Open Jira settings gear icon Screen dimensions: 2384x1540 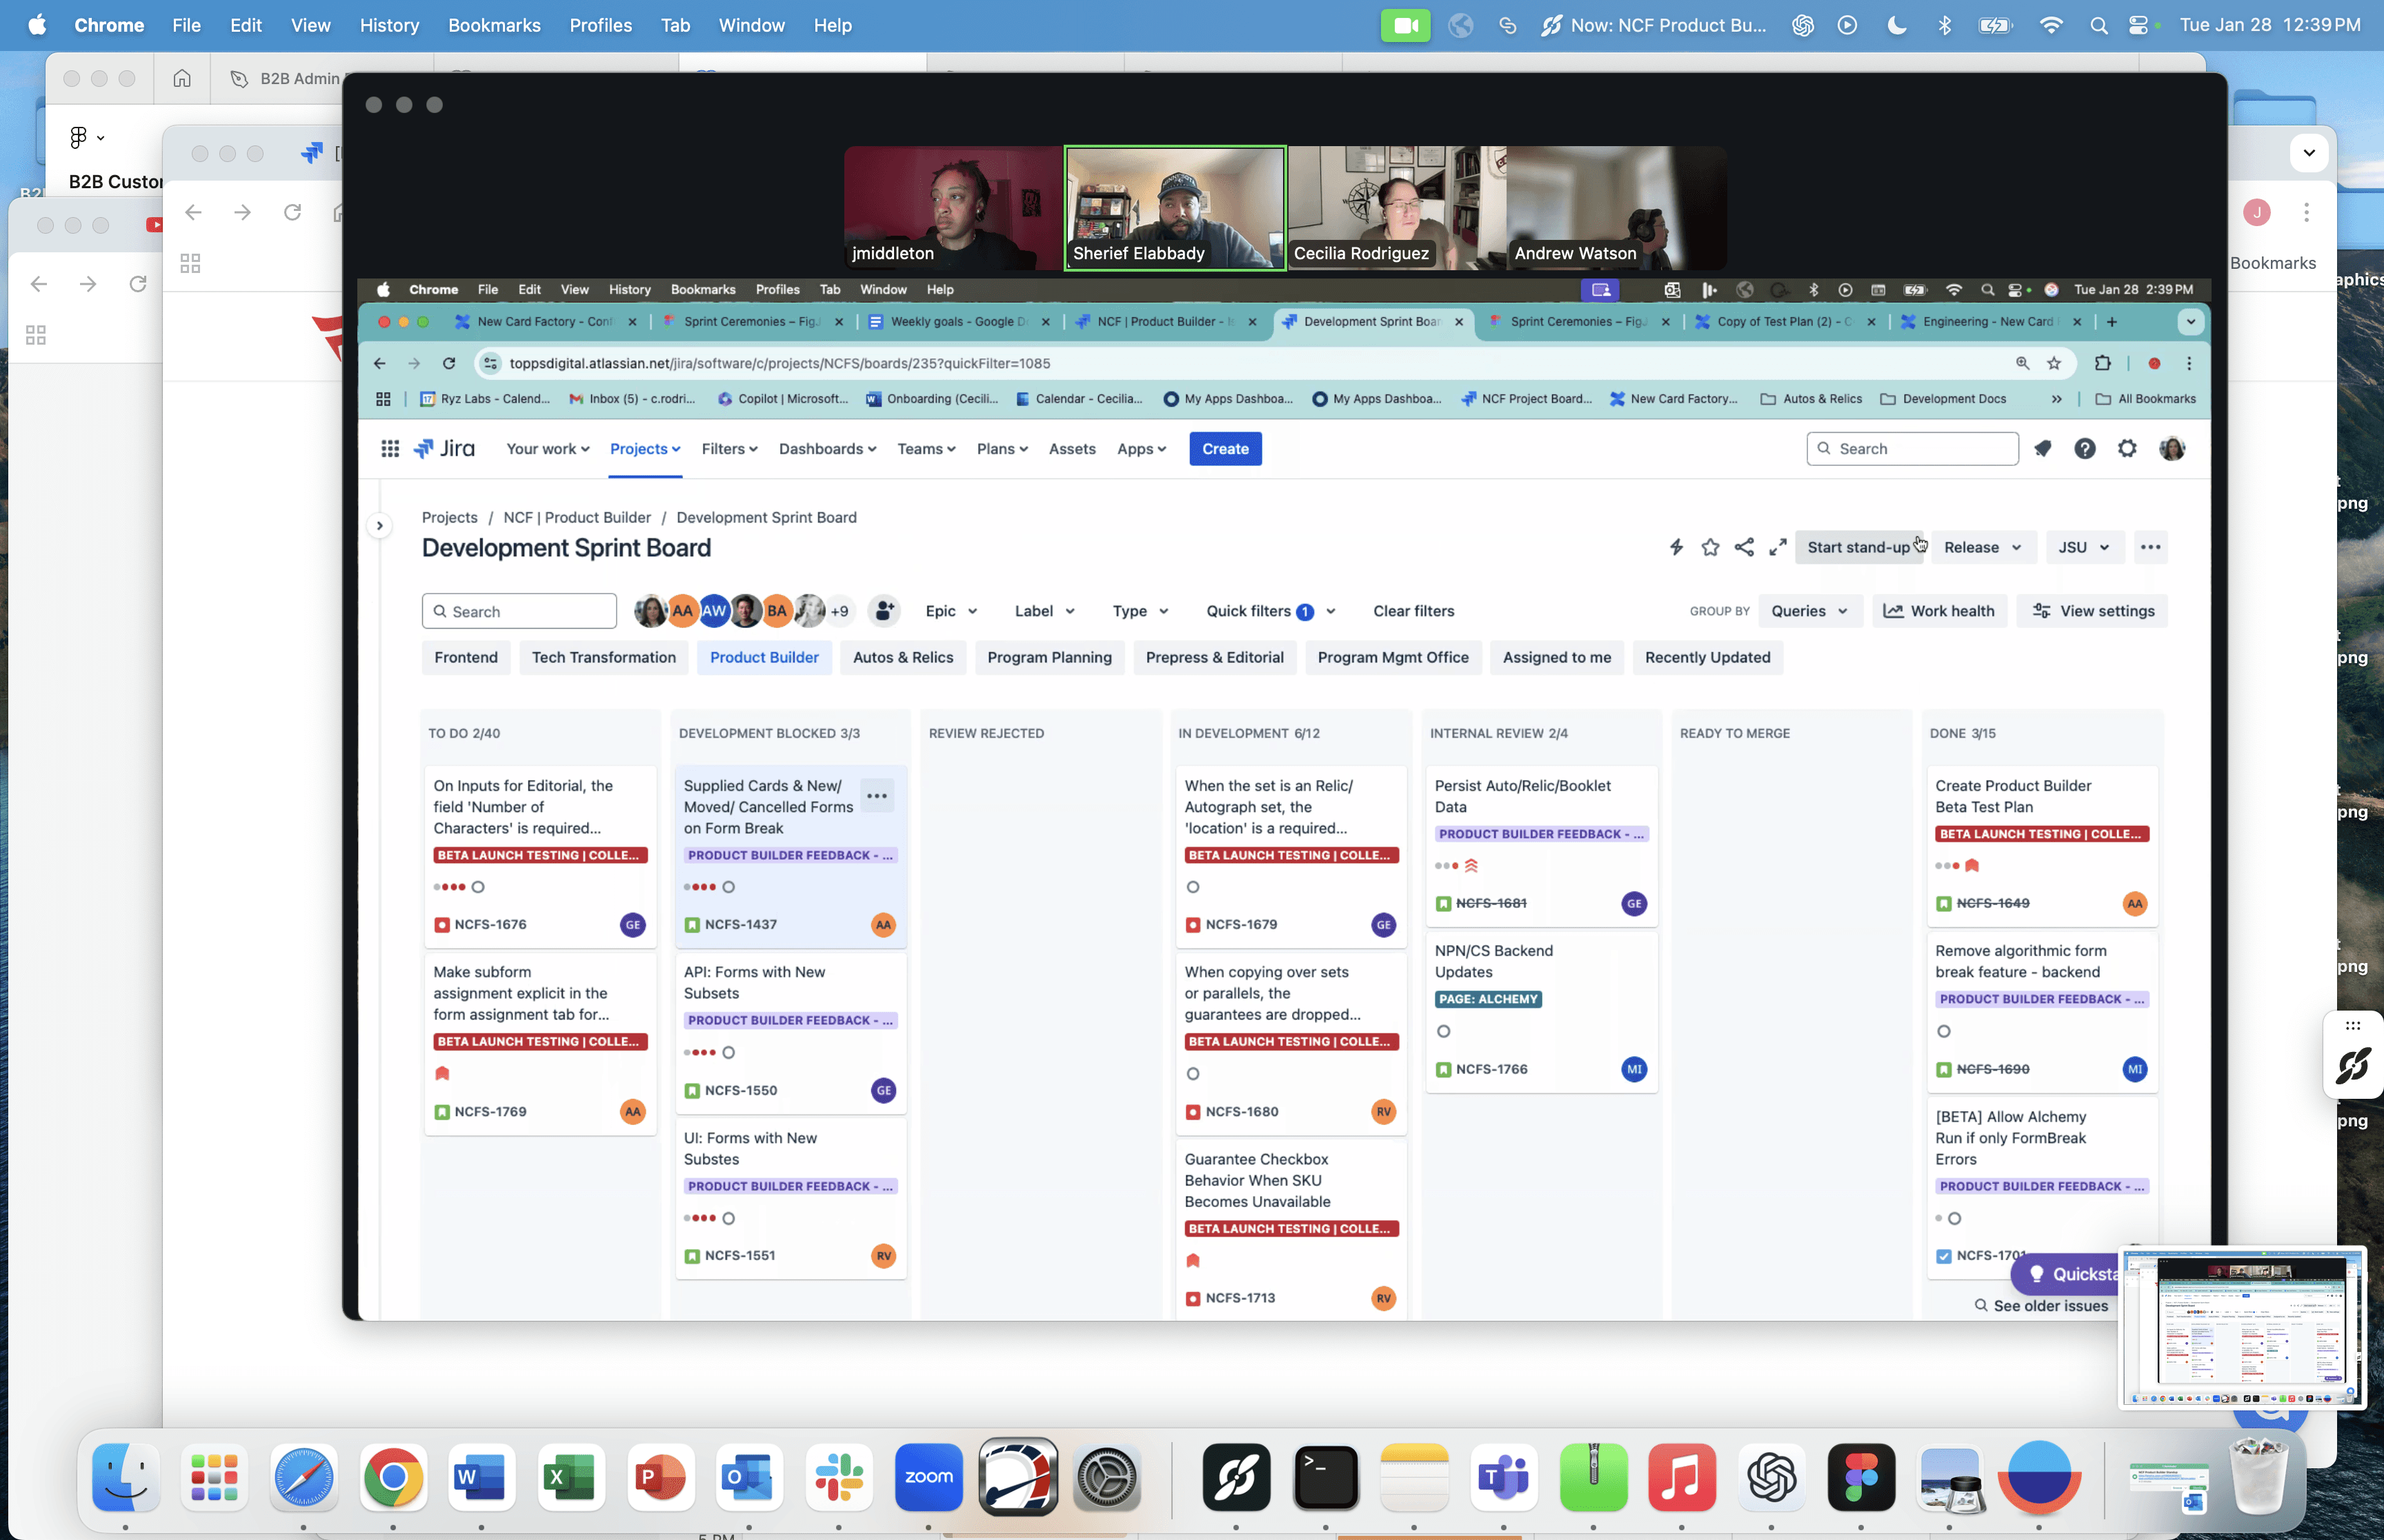click(2127, 449)
